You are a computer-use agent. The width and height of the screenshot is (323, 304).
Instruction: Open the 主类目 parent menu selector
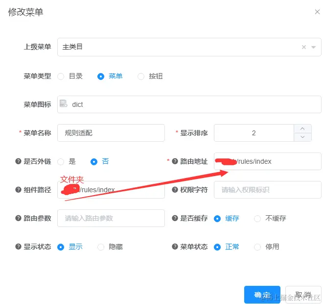pyautogui.click(x=189, y=47)
